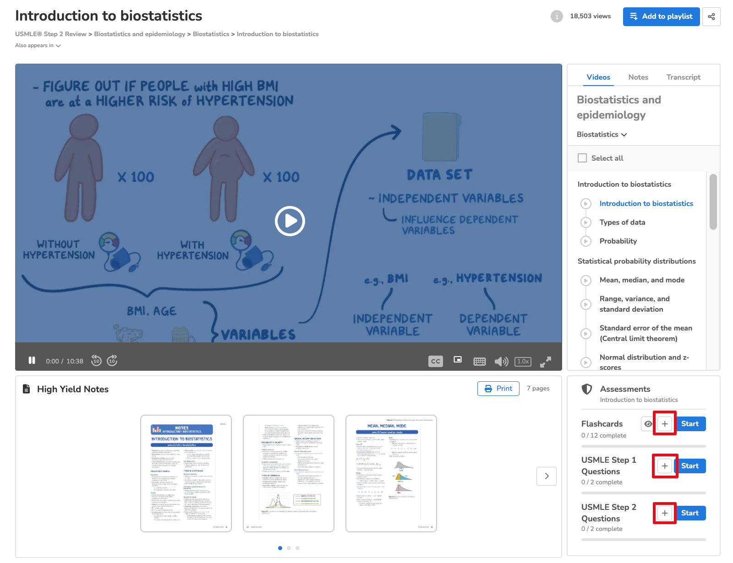This screenshot has height=563, width=733.
Task: Click the share icon beside Add to playlist
Action: (711, 16)
